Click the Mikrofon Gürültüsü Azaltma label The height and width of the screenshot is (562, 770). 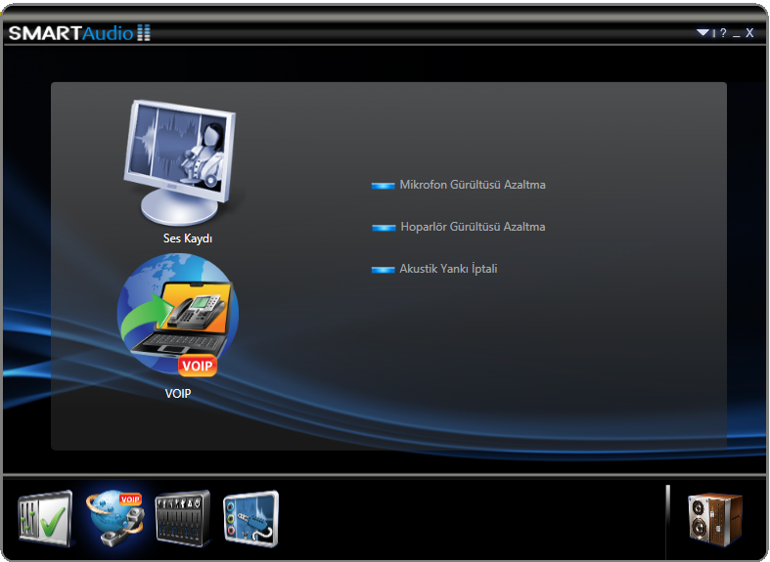(x=473, y=185)
